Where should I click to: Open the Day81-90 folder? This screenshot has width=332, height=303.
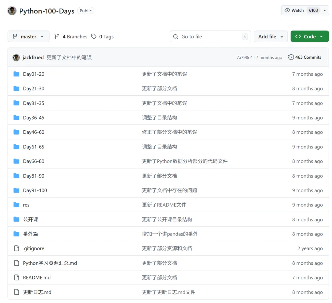click(34, 176)
